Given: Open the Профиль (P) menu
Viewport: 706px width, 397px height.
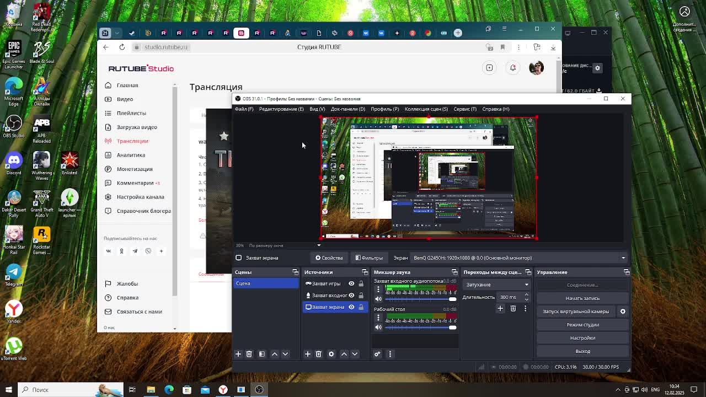Looking at the screenshot, I should point(384,109).
